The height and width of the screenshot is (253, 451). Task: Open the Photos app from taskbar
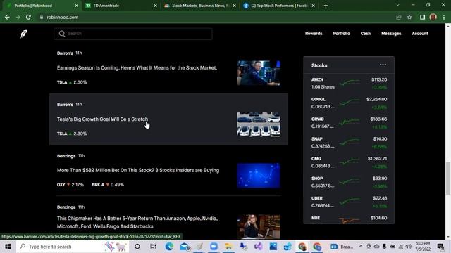click(x=273, y=247)
